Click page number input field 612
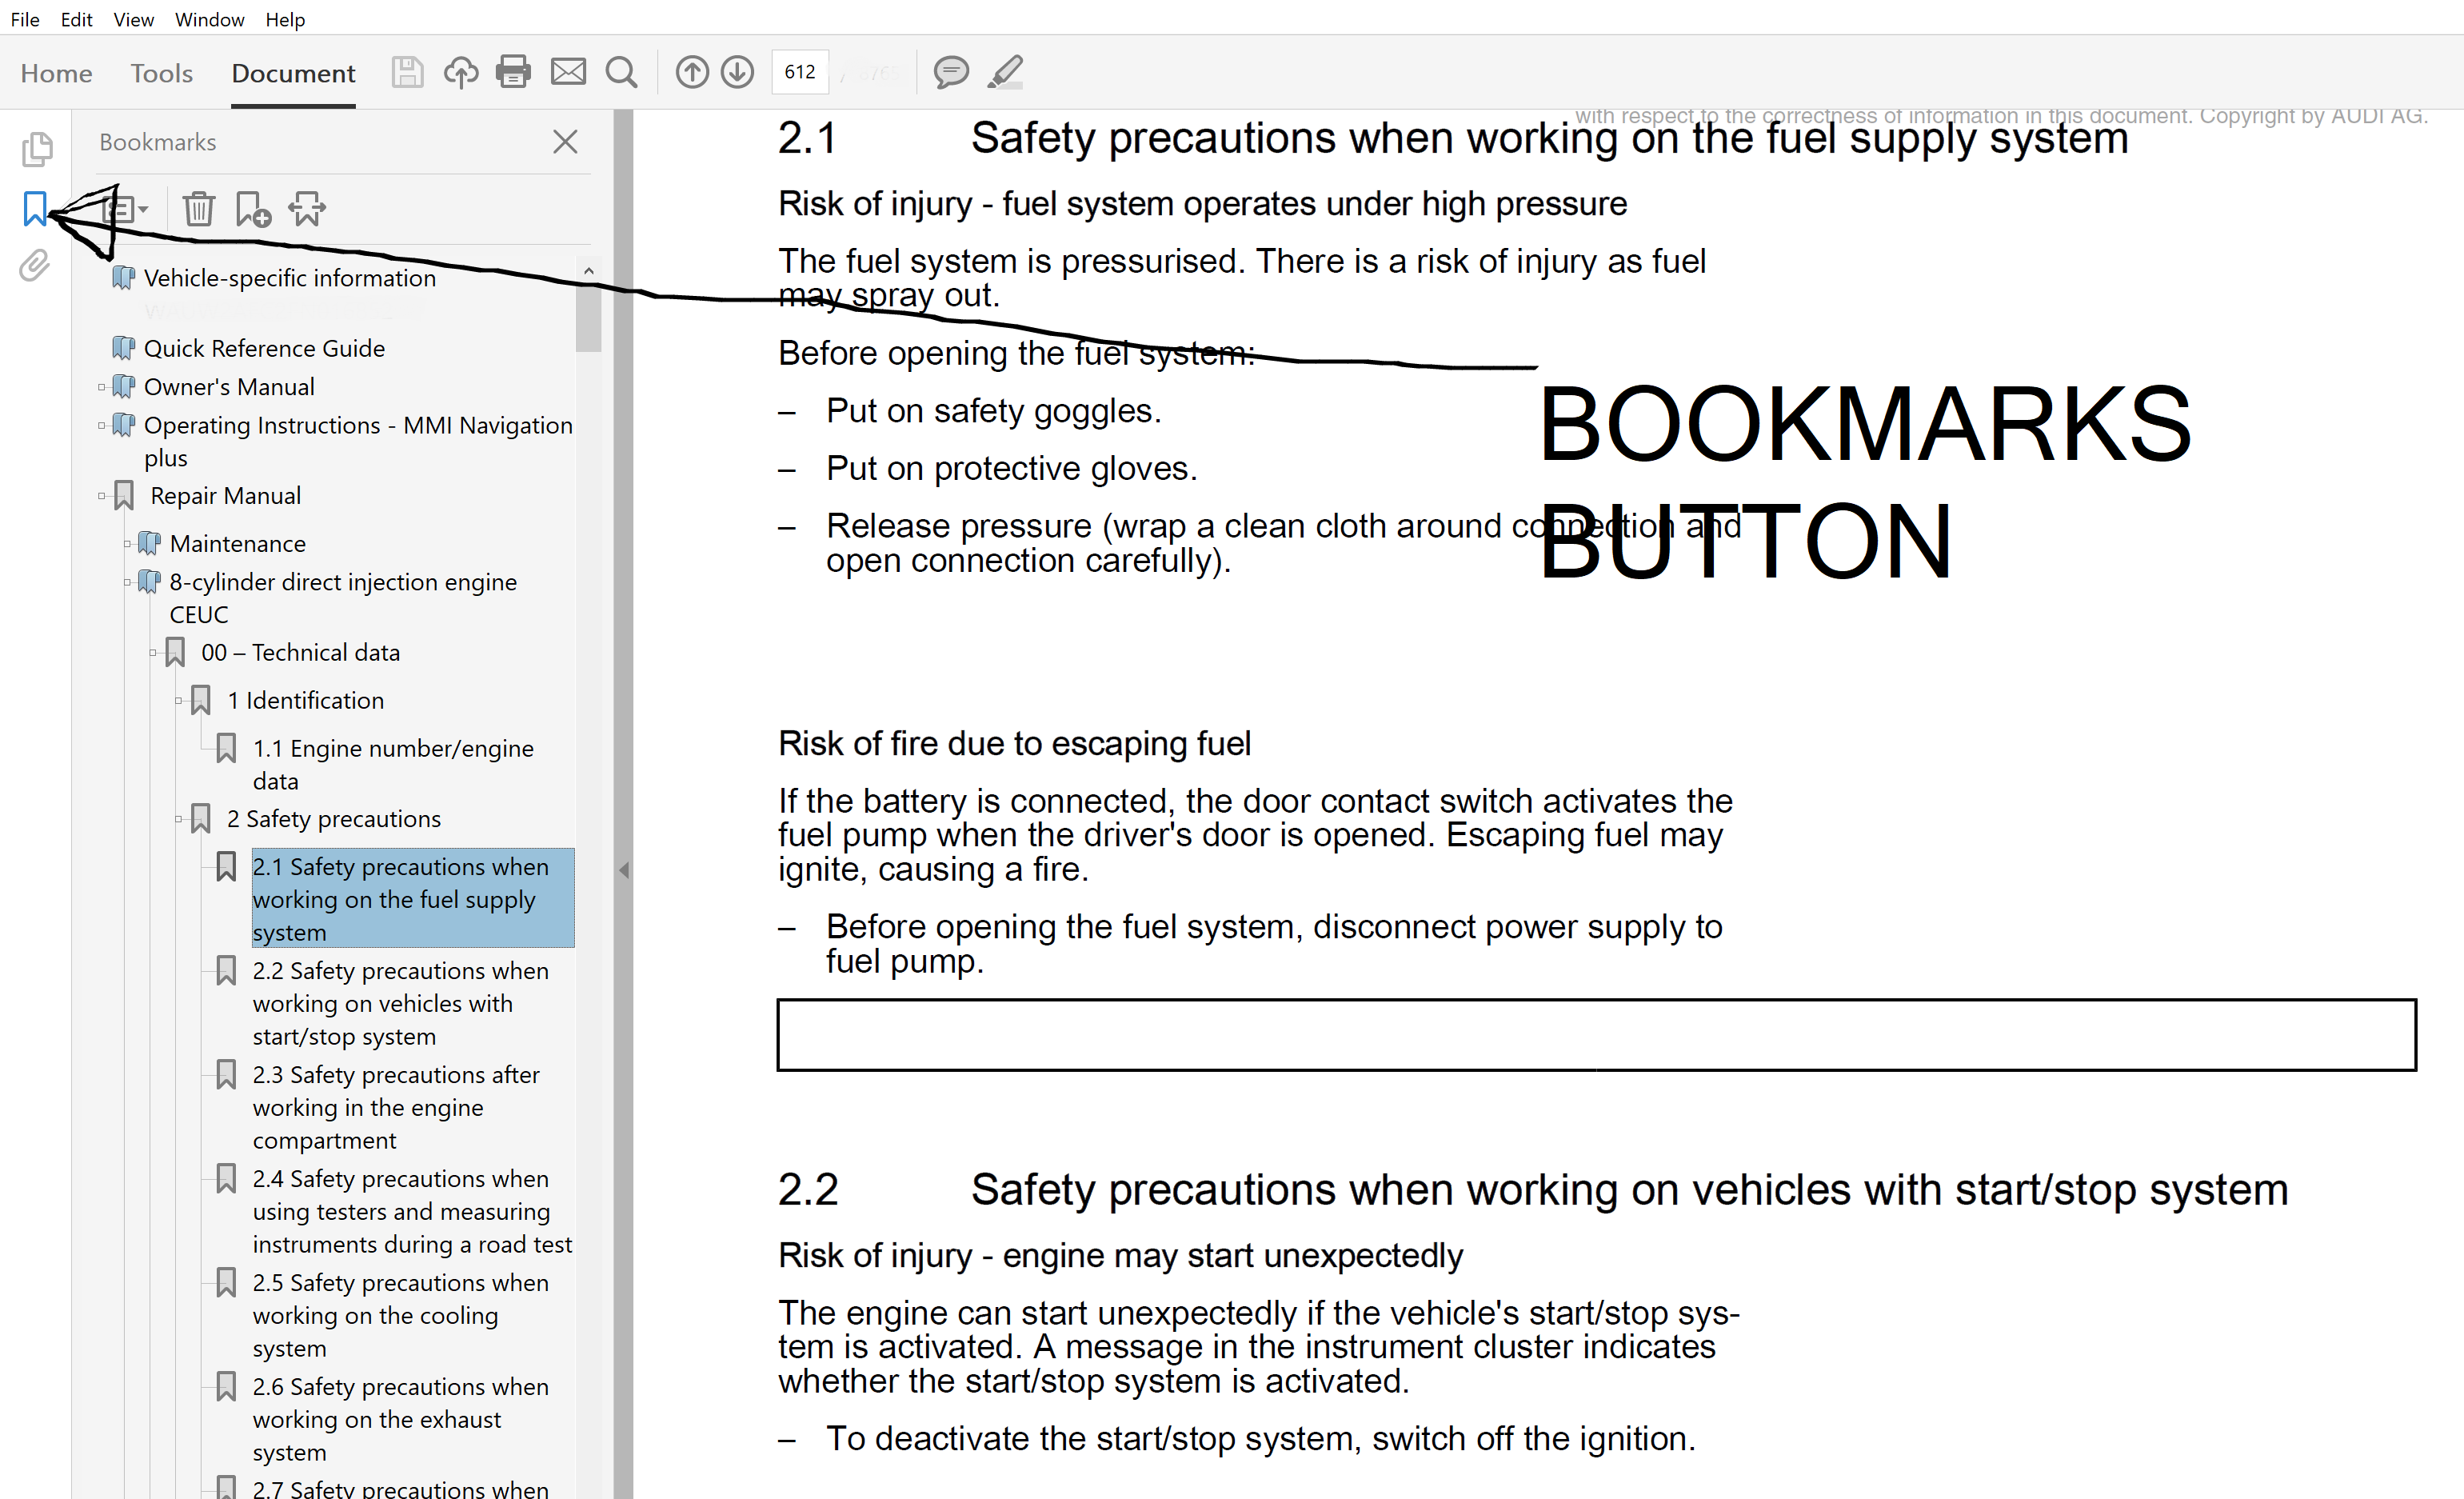This screenshot has height=1499, width=2464. [799, 70]
